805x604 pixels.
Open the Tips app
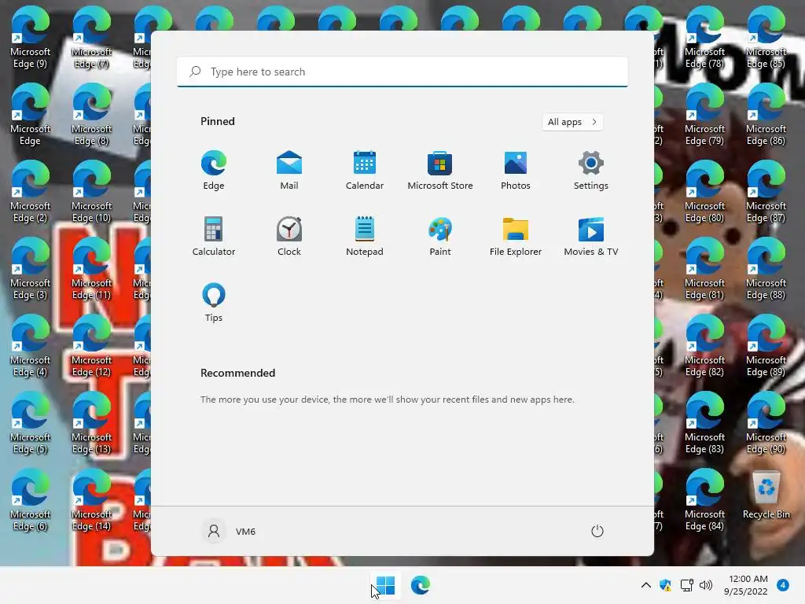point(214,303)
